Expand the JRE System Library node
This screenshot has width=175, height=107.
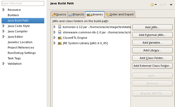(x=54, y=43)
